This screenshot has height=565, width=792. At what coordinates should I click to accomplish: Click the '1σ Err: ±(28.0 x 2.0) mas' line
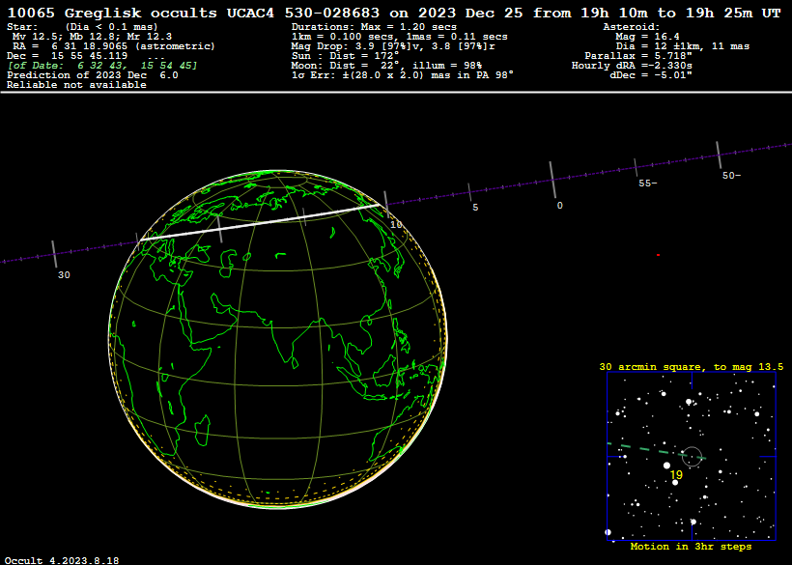pos(403,75)
